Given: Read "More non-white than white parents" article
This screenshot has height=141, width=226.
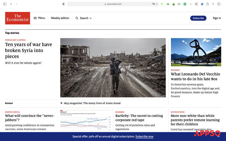Looking at the screenshot, I should [x=195, y=120].
